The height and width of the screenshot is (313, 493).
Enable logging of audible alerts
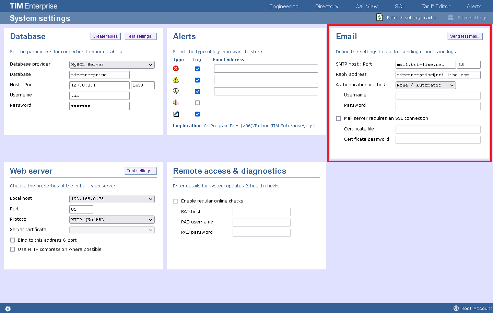197,102
